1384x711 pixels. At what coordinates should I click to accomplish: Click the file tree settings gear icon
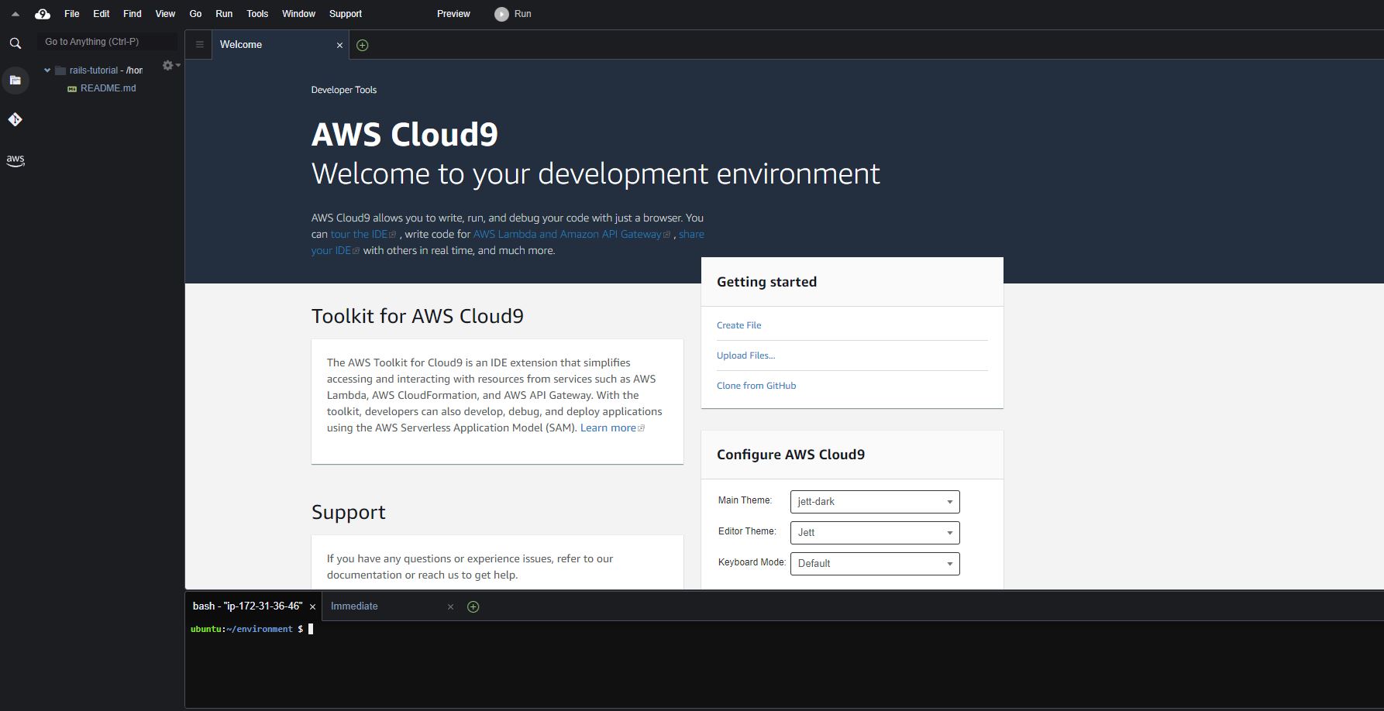[x=168, y=66]
